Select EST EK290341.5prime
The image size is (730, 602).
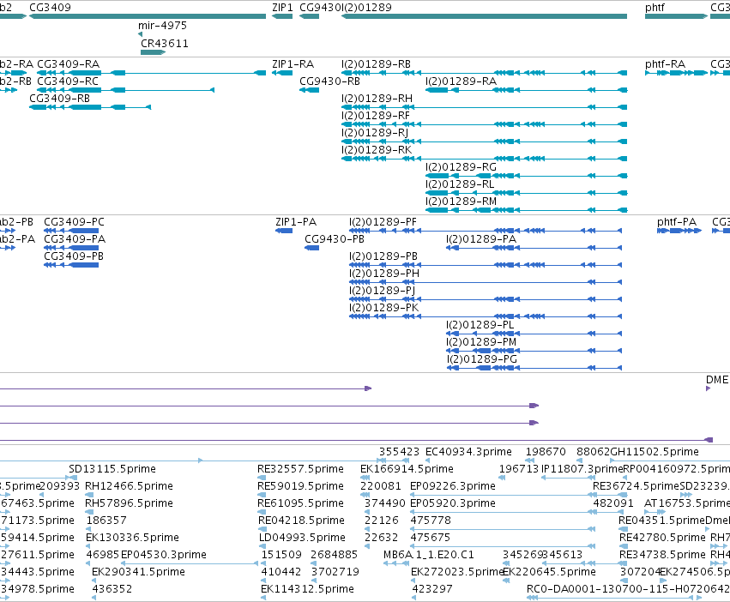138,572
